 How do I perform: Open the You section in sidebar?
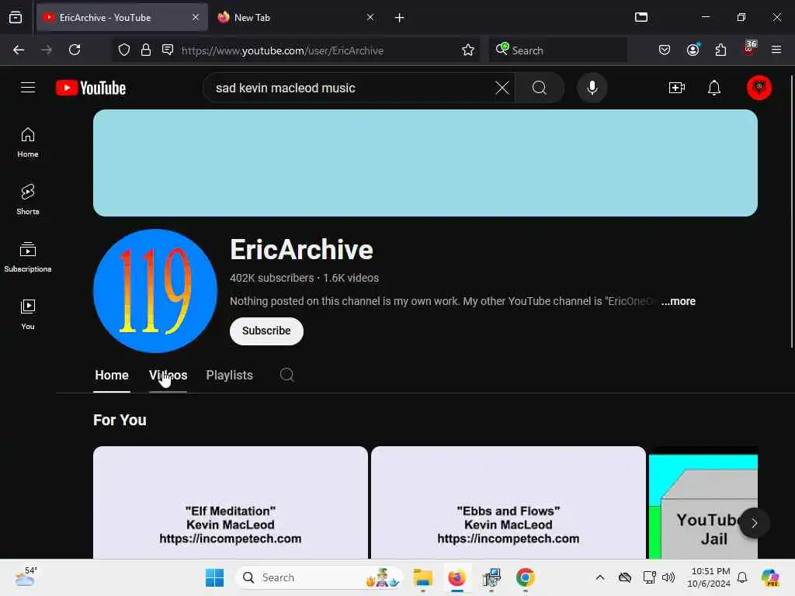tap(28, 314)
